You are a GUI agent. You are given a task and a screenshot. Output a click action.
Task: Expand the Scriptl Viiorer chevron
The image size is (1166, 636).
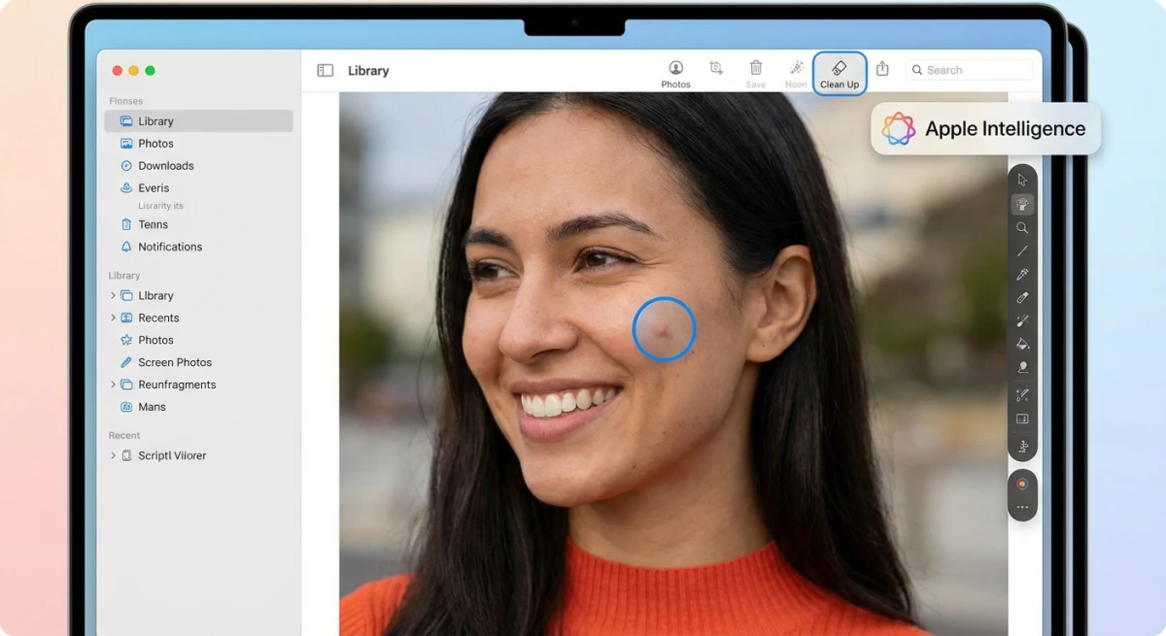coord(113,455)
